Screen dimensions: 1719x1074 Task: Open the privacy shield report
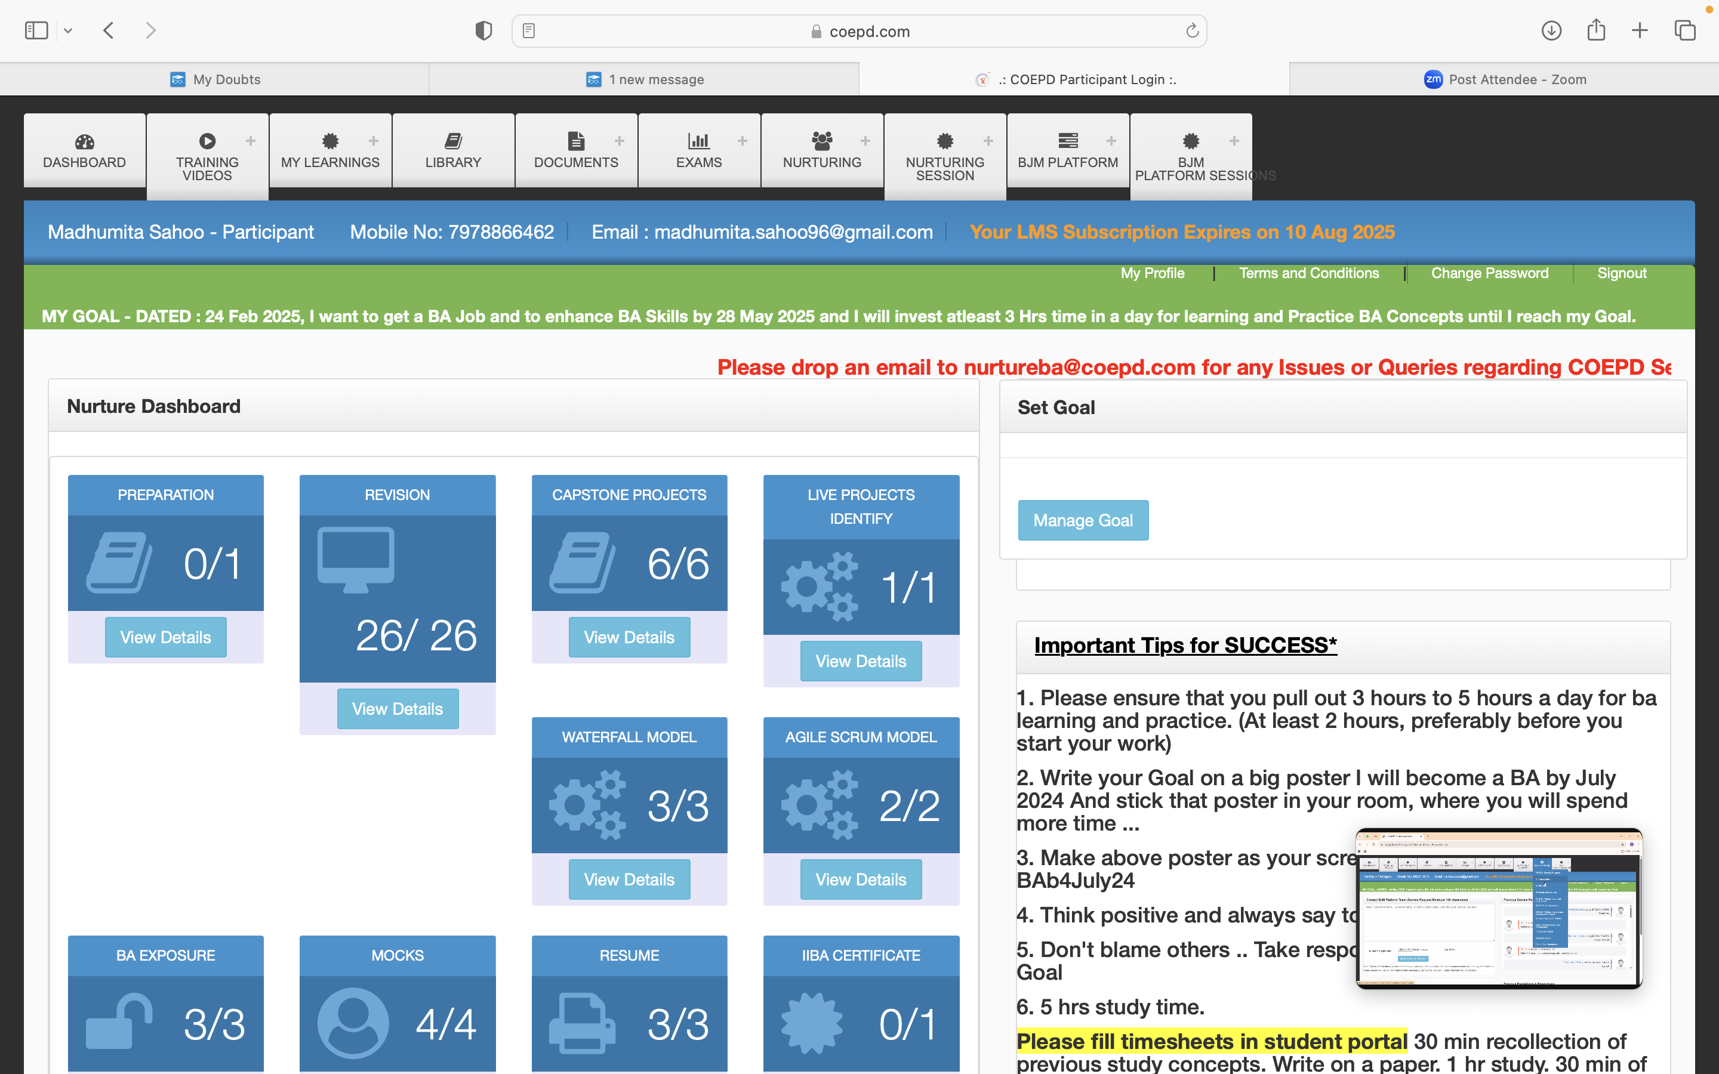point(483,30)
